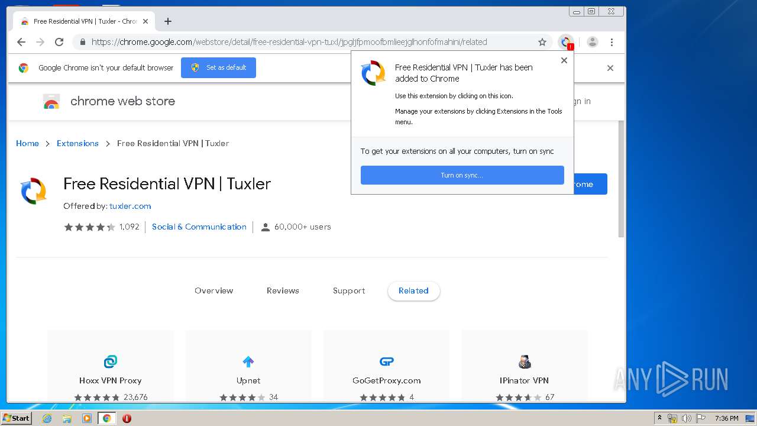Switch to the Support tab
Screen dimensions: 757x426
tap(349, 291)
